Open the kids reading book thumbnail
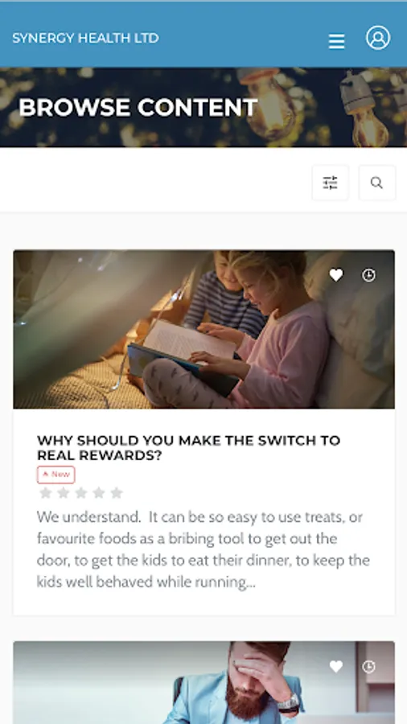The width and height of the screenshot is (407, 724). point(204,329)
